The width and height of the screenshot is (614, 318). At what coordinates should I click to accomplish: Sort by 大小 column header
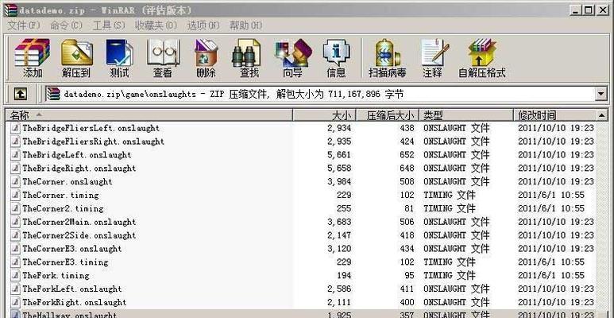click(x=324, y=115)
